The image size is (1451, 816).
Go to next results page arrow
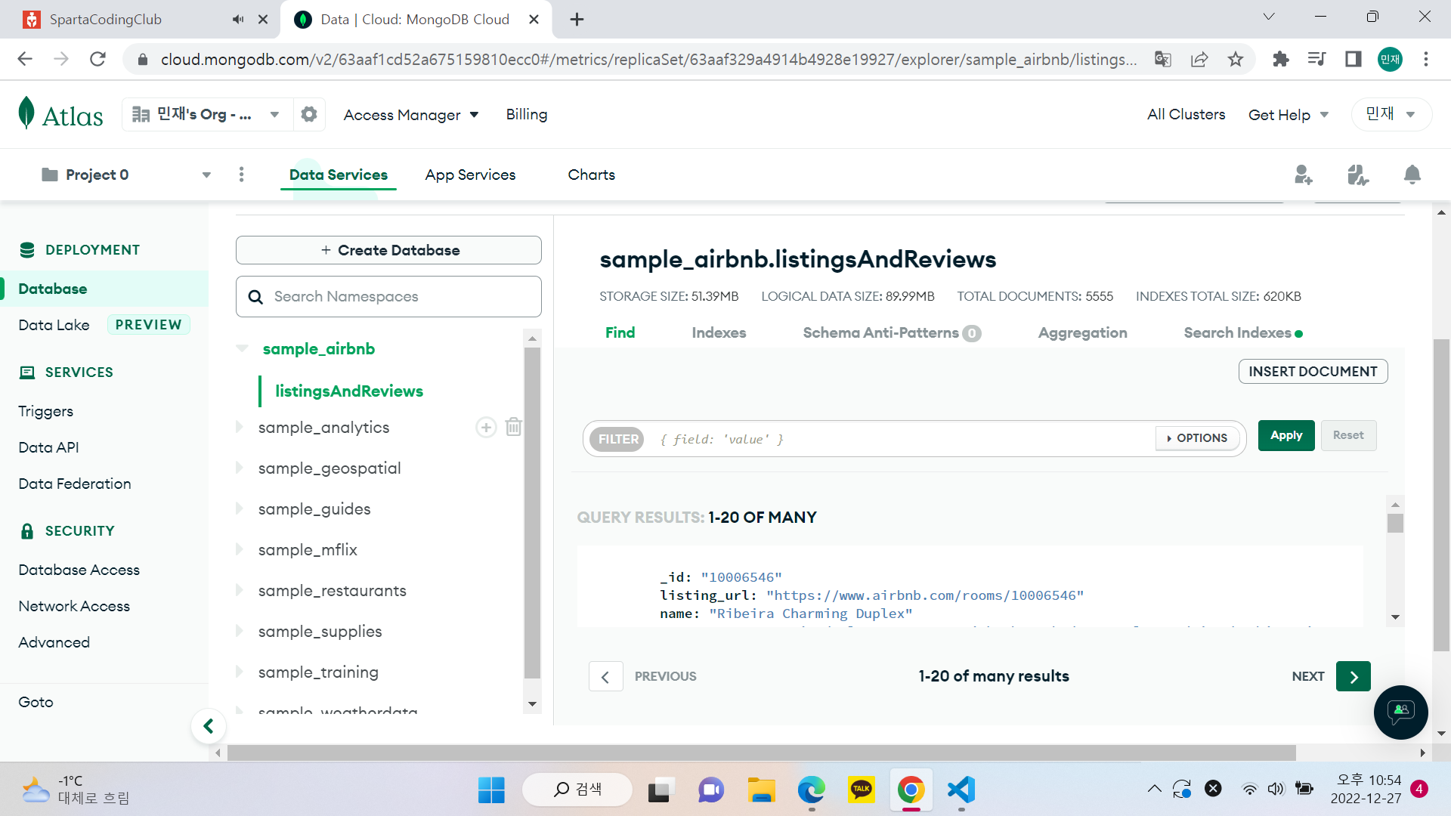click(x=1353, y=676)
